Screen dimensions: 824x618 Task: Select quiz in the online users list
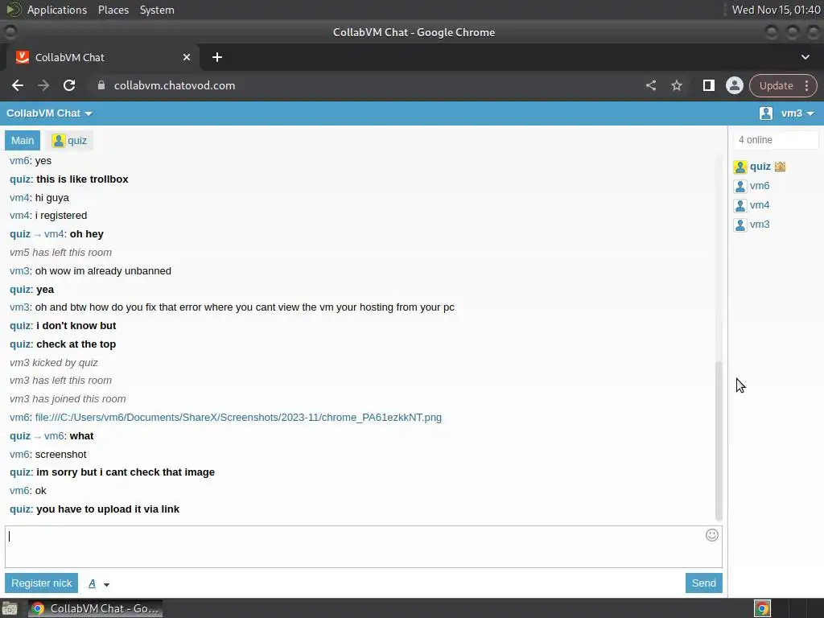coord(760,167)
